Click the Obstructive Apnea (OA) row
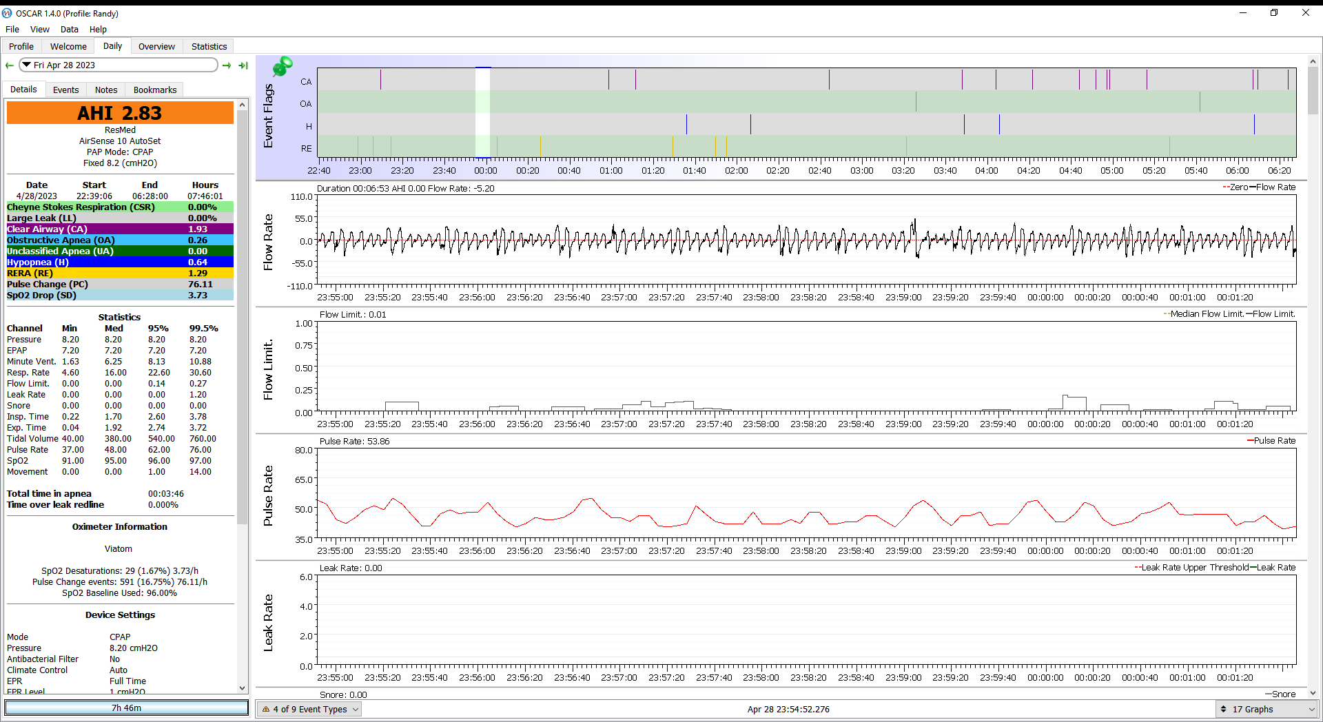Viewport: 1323px width, 722px height. click(x=120, y=240)
